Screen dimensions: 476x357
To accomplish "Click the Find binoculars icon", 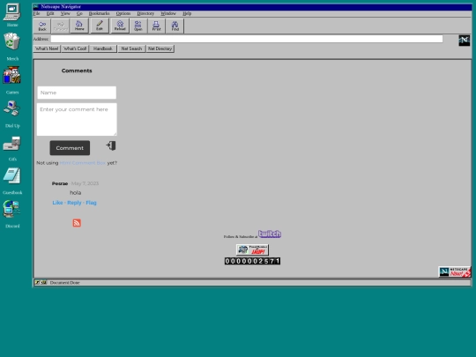I will click(x=175, y=26).
